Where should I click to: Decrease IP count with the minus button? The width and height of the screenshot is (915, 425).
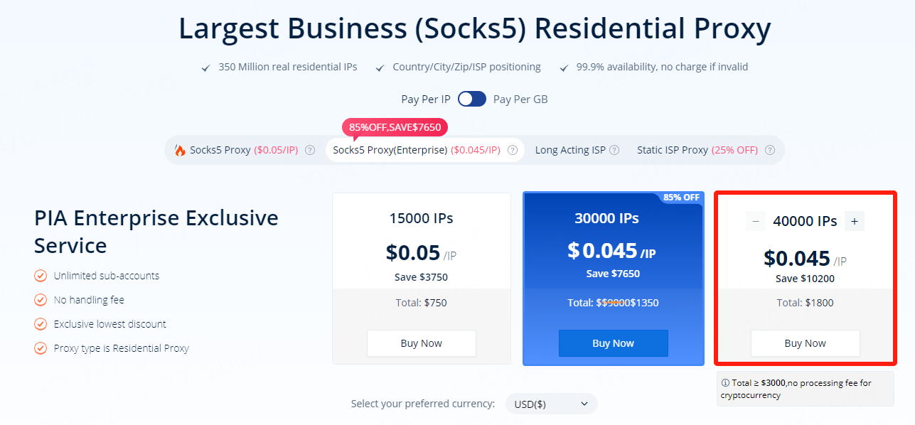[x=756, y=222]
